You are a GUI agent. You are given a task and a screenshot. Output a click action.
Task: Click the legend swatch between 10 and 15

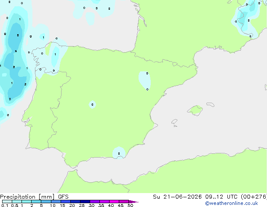[56, 202]
